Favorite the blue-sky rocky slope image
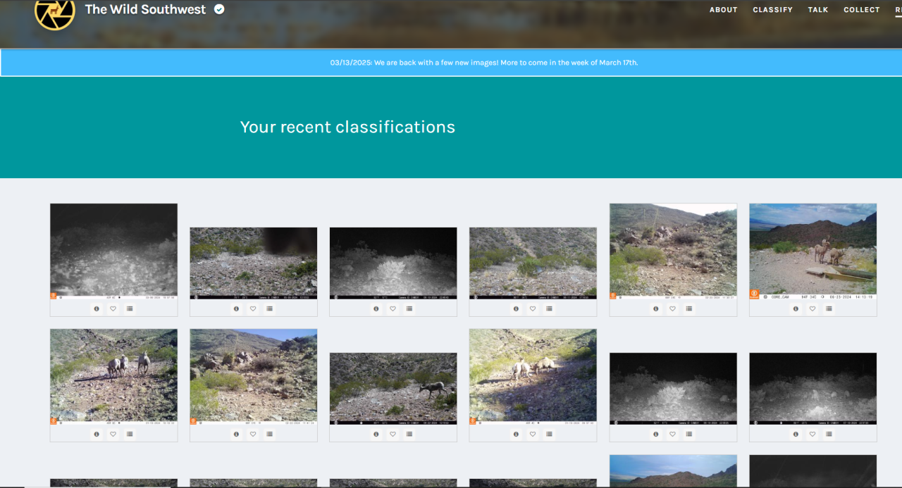 tap(252, 434)
